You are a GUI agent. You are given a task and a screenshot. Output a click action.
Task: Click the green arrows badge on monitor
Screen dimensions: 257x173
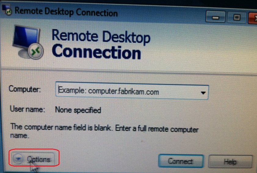[x=36, y=52]
